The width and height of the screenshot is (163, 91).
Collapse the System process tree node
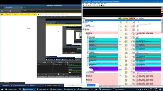tap(83, 23)
